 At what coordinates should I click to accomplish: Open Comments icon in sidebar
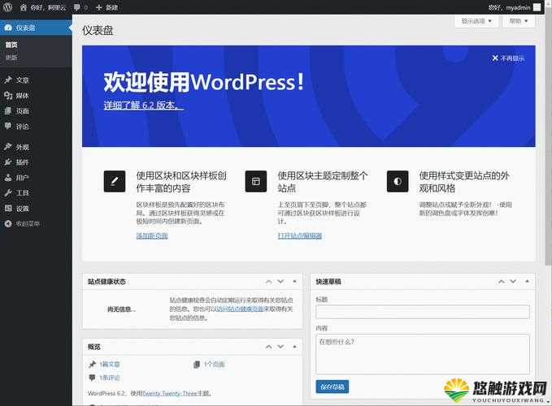pyautogui.click(x=8, y=126)
